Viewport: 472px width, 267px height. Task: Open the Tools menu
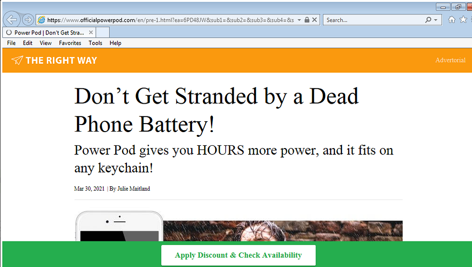tap(95, 43)
